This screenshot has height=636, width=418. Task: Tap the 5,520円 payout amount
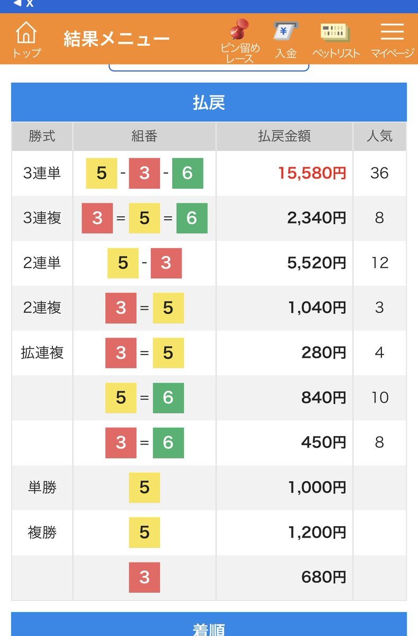pos(317,263)
